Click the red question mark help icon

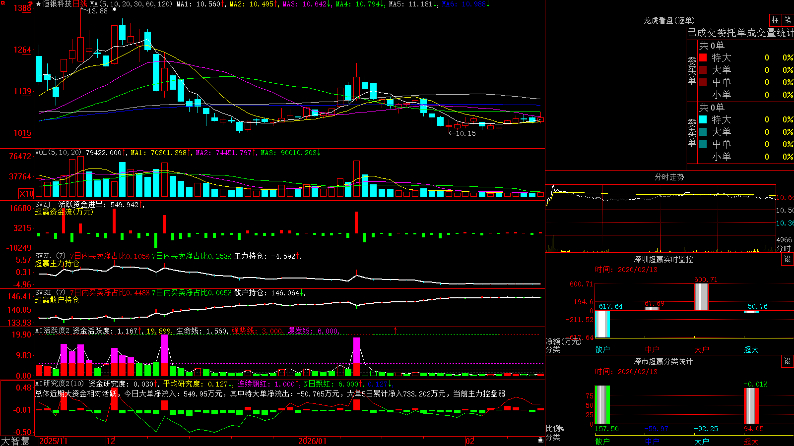[30, 3]
